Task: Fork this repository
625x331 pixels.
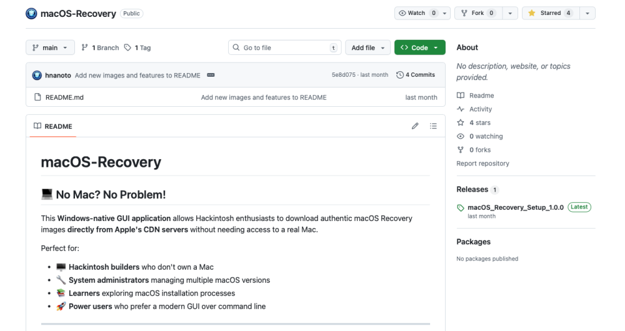Action: [479, 13]
